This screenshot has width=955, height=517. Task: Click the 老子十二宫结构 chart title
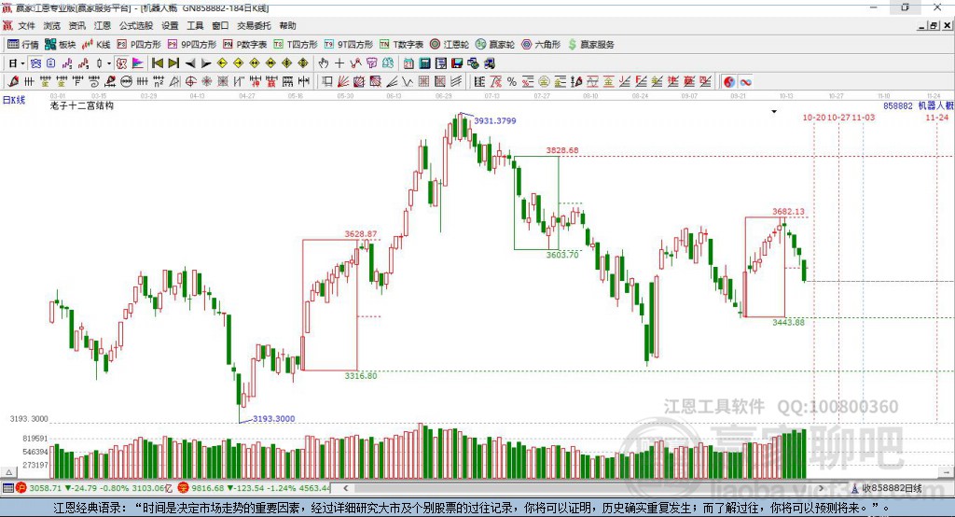pyautogui.click(x=82, y=105)
